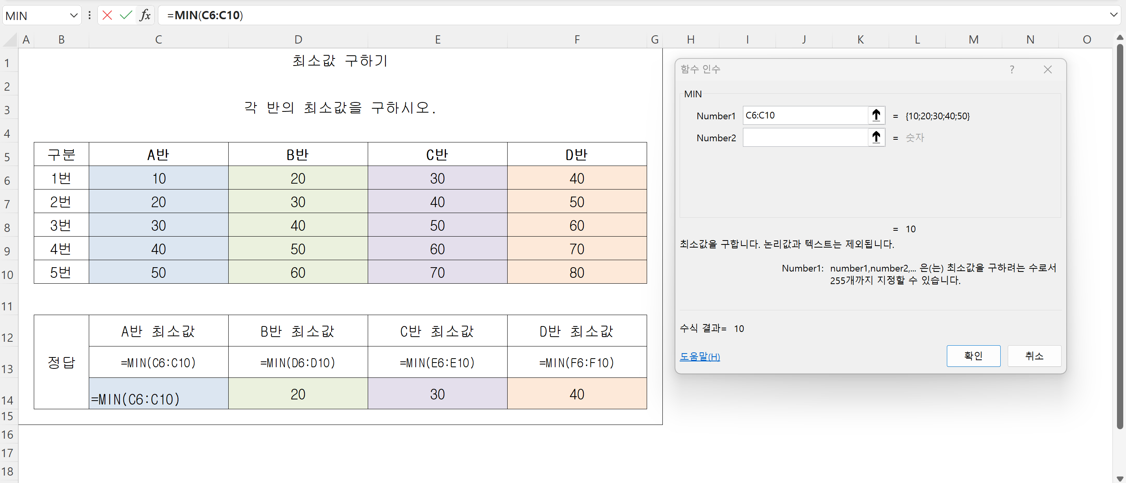
Task: Select column C header
Action: tap(158, 40)
